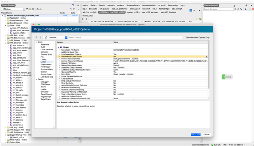254x146 pixels.
Task: Select Compiler in options tree
Action: 44,52
